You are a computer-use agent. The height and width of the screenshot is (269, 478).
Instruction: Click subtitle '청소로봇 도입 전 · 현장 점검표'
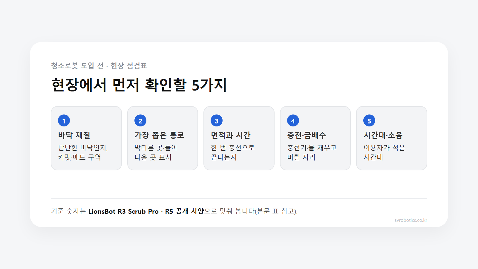click(x=99, y=66)
